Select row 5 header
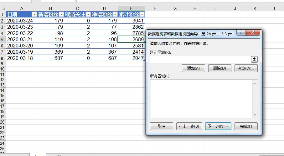 [3, 39]
